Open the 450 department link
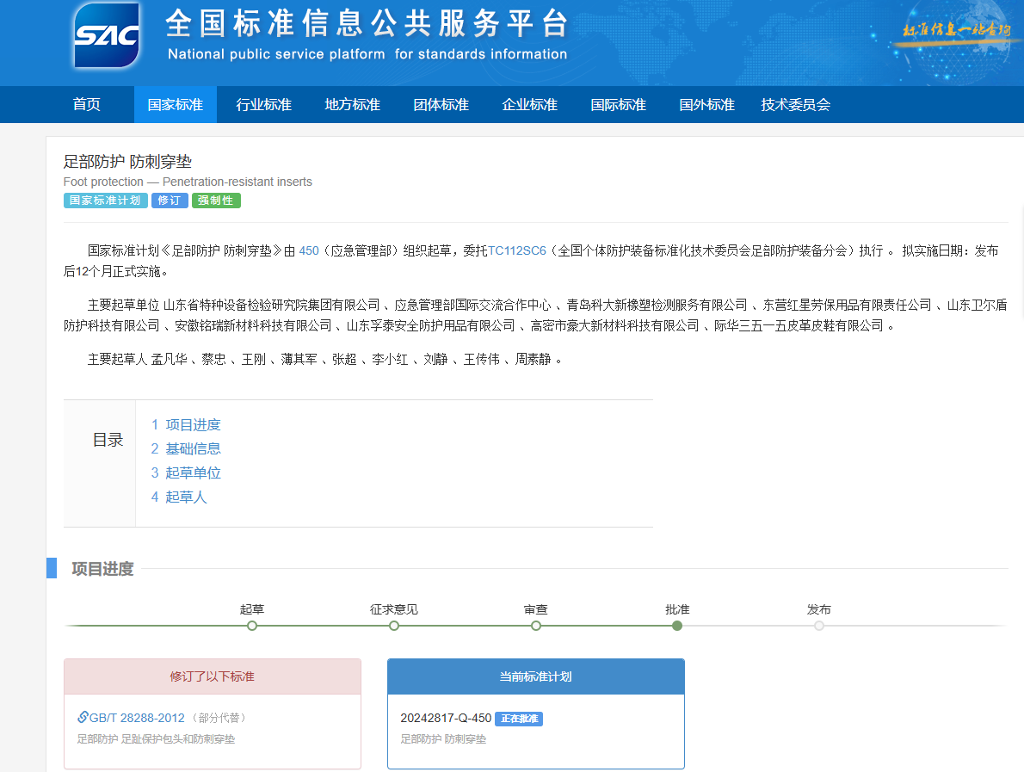The width and height of the screenshot is (1024, 772). 309,250
